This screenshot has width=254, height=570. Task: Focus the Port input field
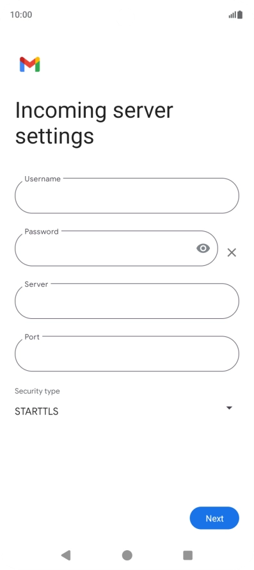tap(127, 354)
